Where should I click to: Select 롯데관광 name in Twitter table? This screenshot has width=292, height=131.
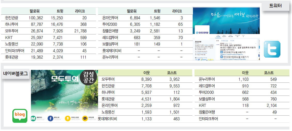pos(12,57)
